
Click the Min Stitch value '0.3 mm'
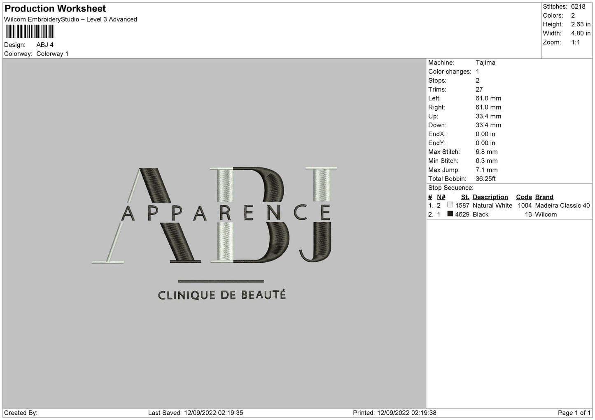[487, 161]
